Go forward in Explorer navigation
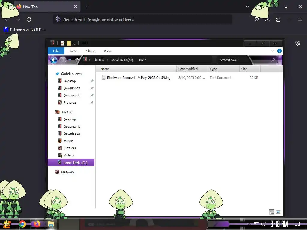The width and height of the screenshot is (307, 230). click(63, 60)
